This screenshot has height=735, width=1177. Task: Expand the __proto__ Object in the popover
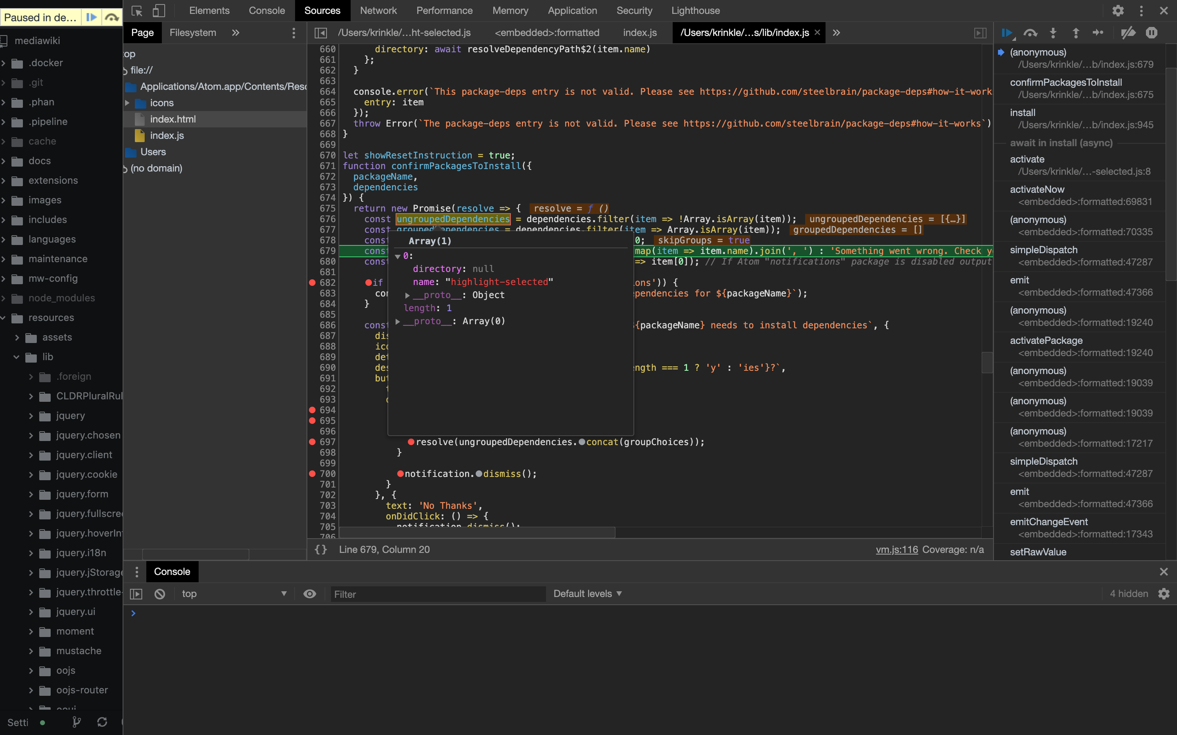click(407, 294)
